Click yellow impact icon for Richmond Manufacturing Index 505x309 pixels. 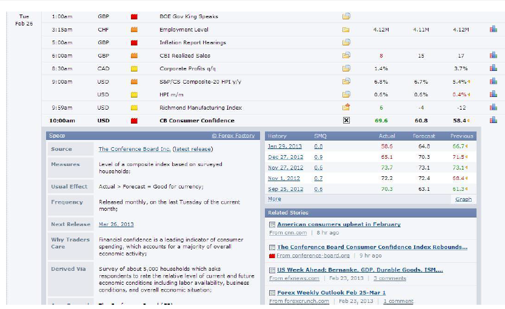coord(134,108)
